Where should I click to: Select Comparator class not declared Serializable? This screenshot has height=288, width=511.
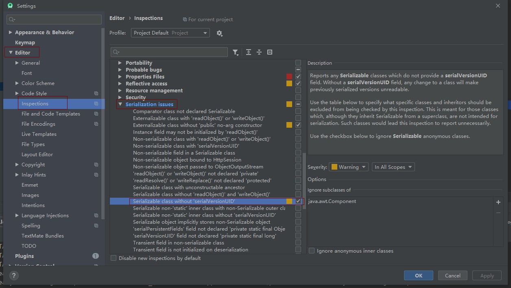(184, 111)
